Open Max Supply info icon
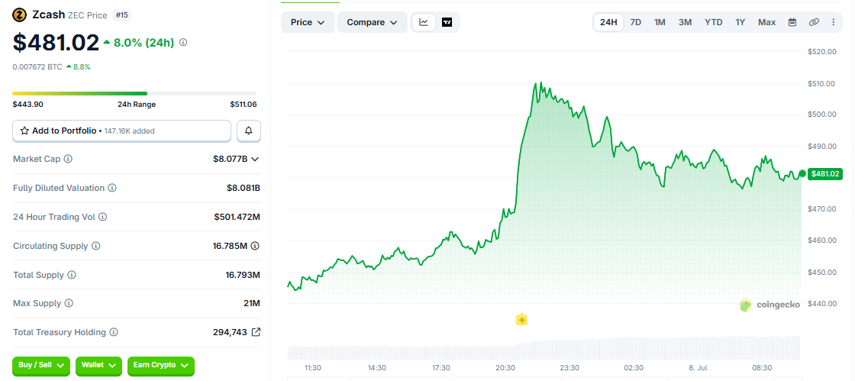Screen dimensions: 855x381 tap(69, 303)
